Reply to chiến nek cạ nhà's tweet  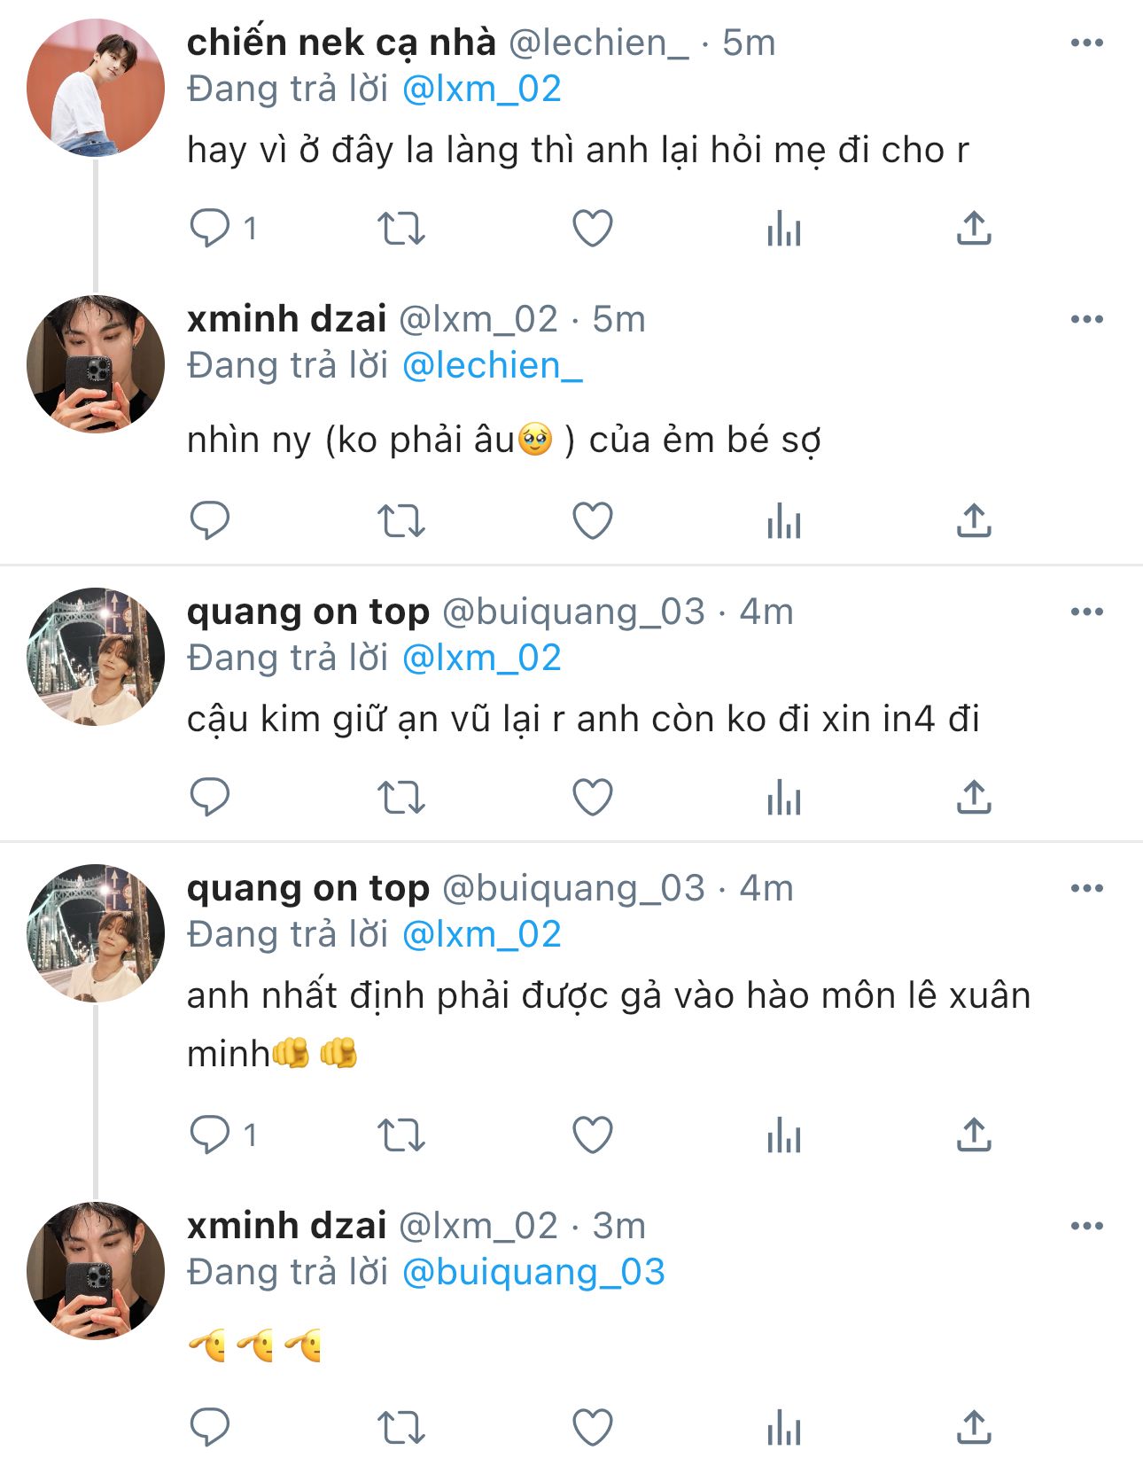coord(210,228)
